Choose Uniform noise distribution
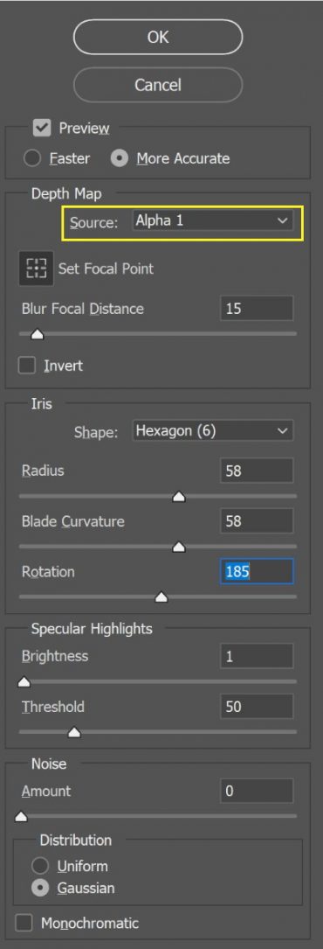The width and height of the screenshot is (323, 949). coord(40,866)
